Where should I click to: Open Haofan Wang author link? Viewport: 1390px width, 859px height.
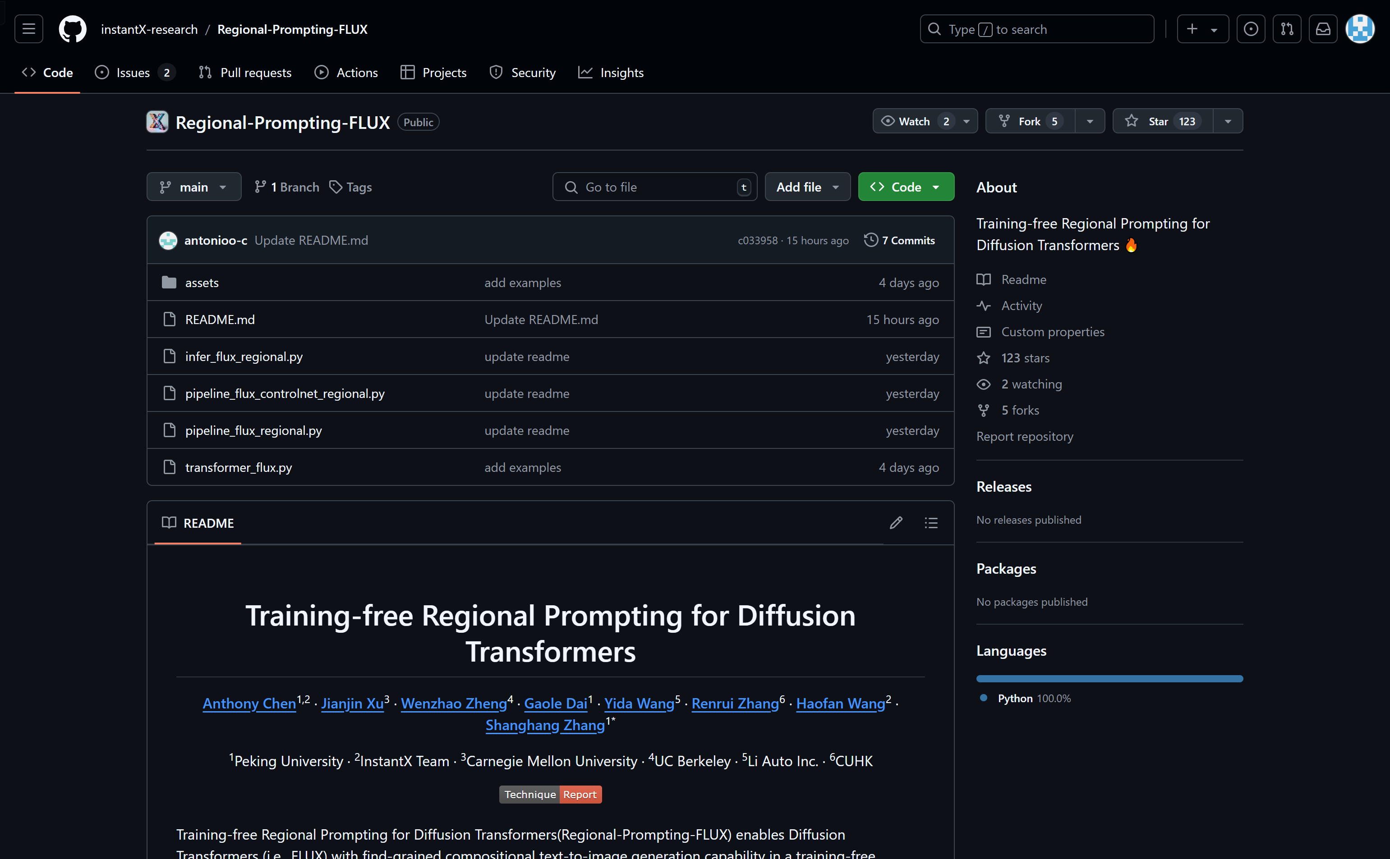click(840, 704)
